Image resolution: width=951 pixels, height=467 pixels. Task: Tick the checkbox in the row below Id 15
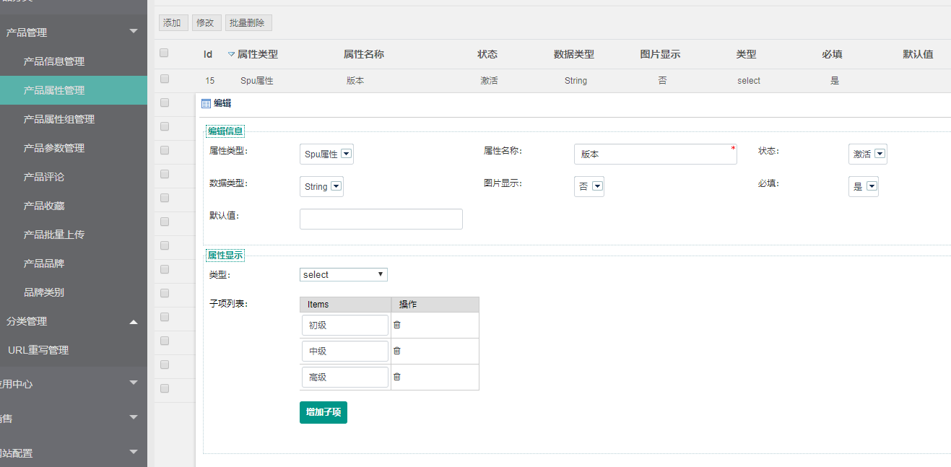(165, 102)
